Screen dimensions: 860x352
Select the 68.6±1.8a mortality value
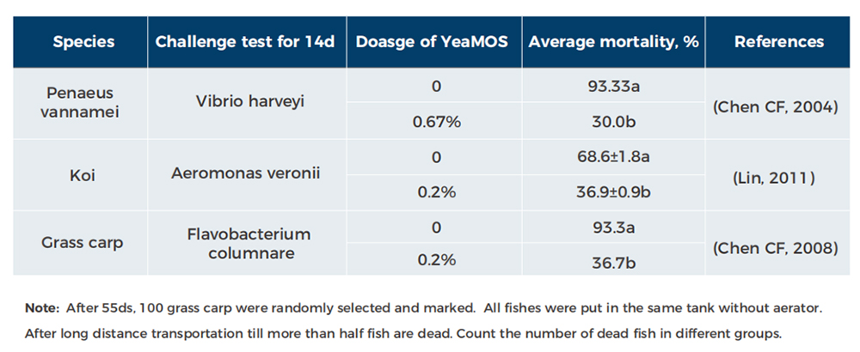(x=613, y=156)
